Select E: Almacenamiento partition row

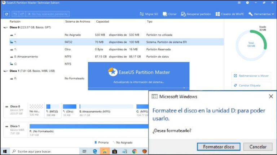(116, 57)
